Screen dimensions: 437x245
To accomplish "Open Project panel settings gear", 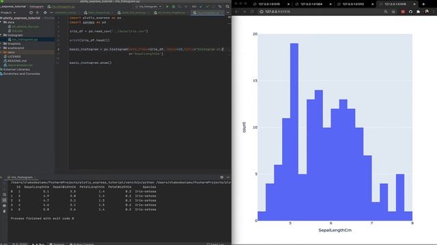I will (x=45, y=12).
